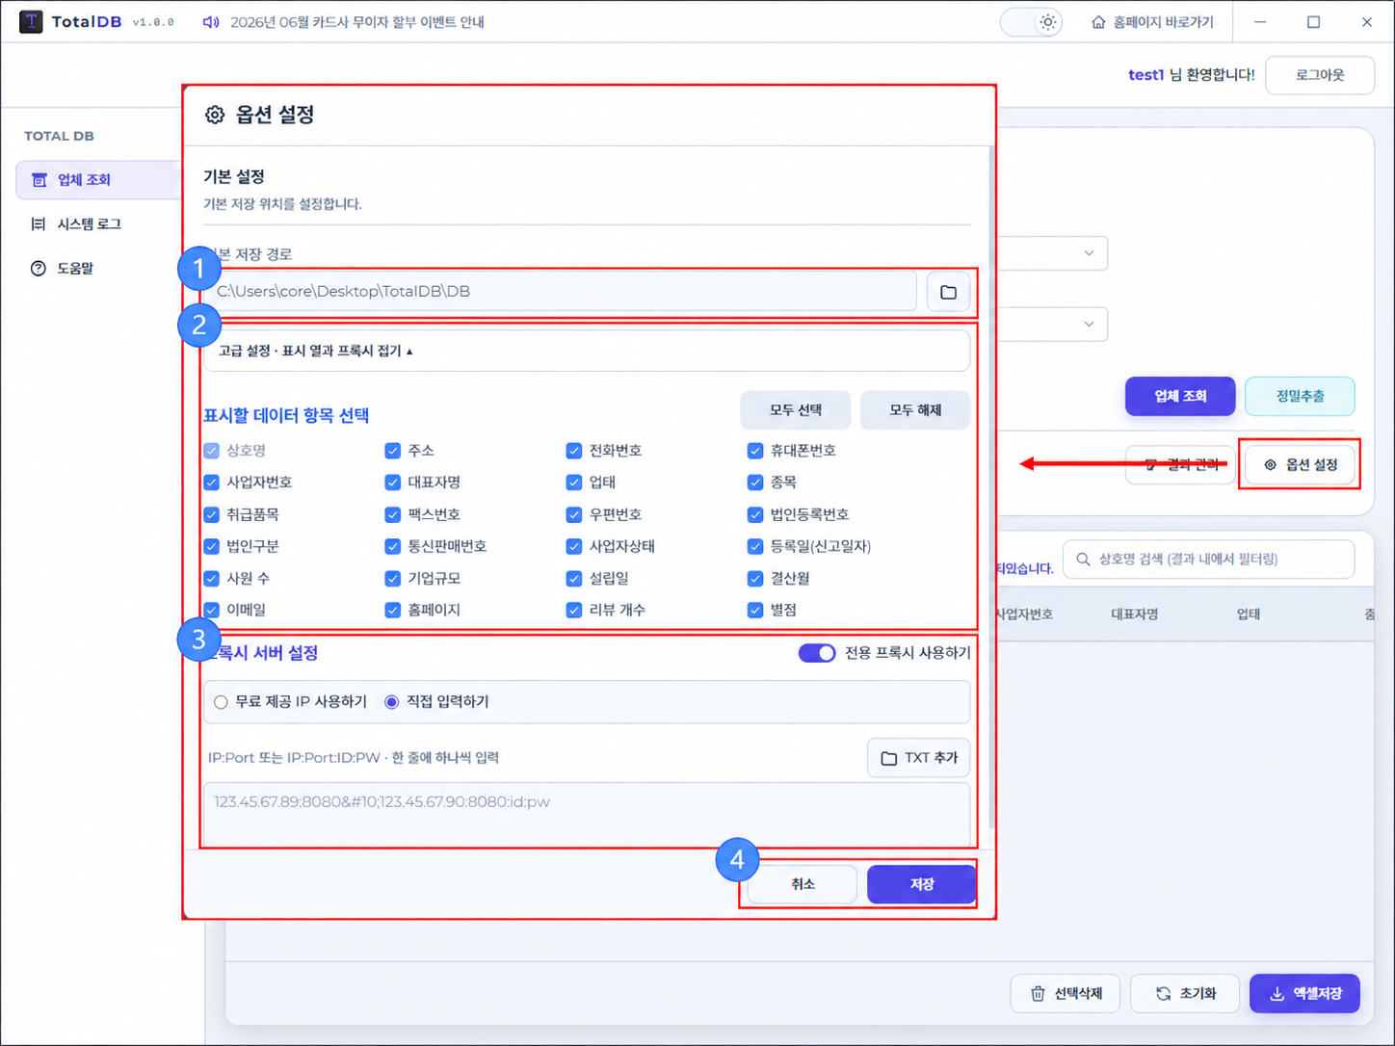Open the upper dropdown behind the dialog
This screenshot has height=1046, width=1395.
pos(1052,253)
